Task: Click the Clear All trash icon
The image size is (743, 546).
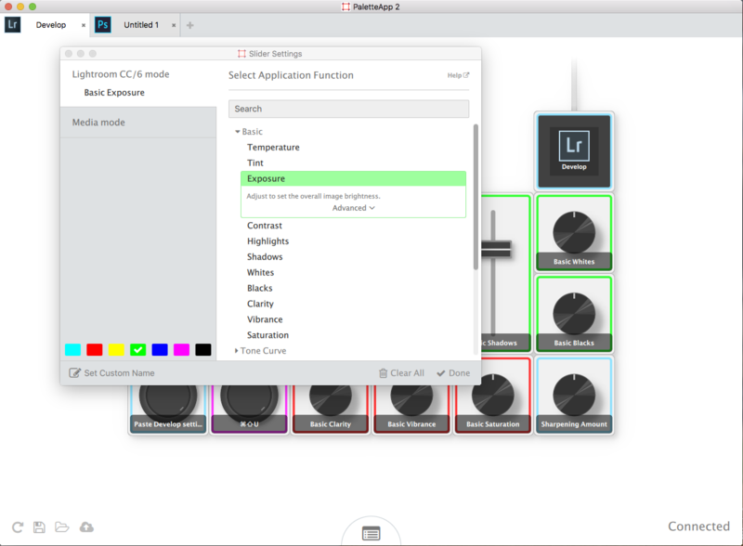Action: [x=382, y=372]
